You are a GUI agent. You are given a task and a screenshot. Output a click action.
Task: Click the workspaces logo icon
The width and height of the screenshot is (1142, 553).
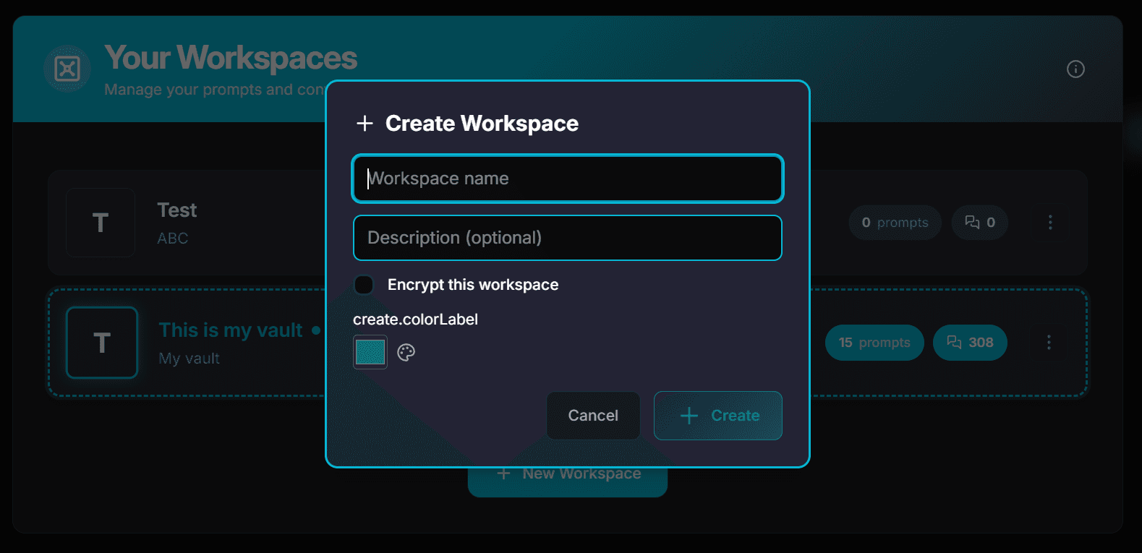(67, 69)
